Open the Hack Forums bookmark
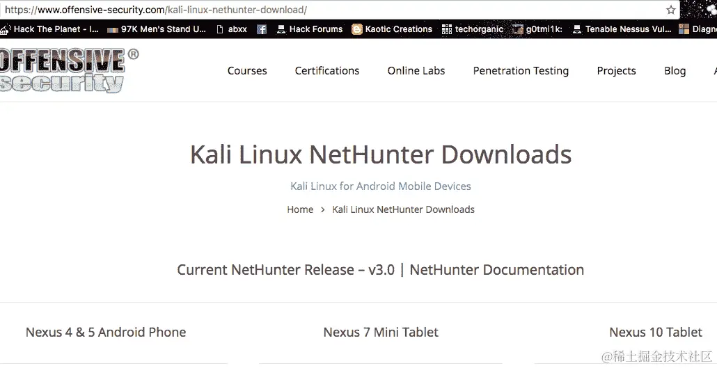Image resolution: width=717 pixels, height=368 pixels. click(310, 29)
